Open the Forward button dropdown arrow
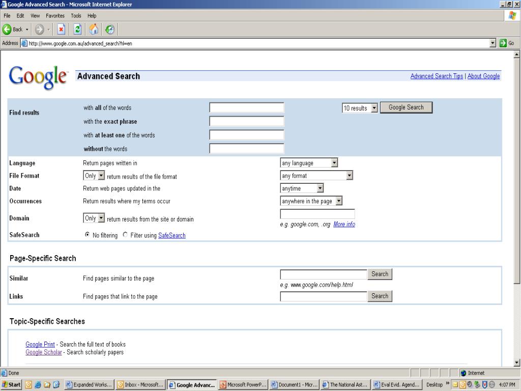This screenshot has height=391, width=521. (48, 30)
